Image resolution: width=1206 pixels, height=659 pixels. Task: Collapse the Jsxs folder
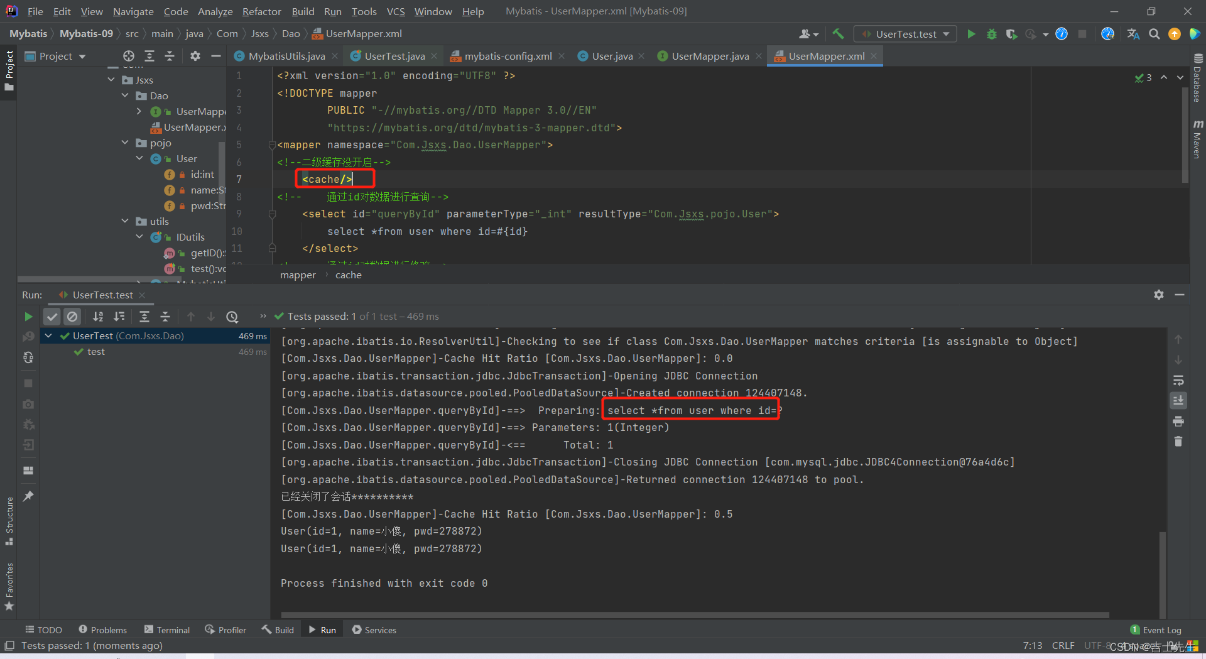pyautogui.click(x=111, y=80)
